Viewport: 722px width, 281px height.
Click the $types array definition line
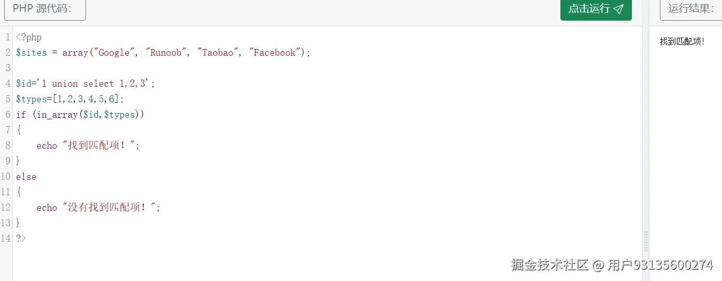click(70, 99)
